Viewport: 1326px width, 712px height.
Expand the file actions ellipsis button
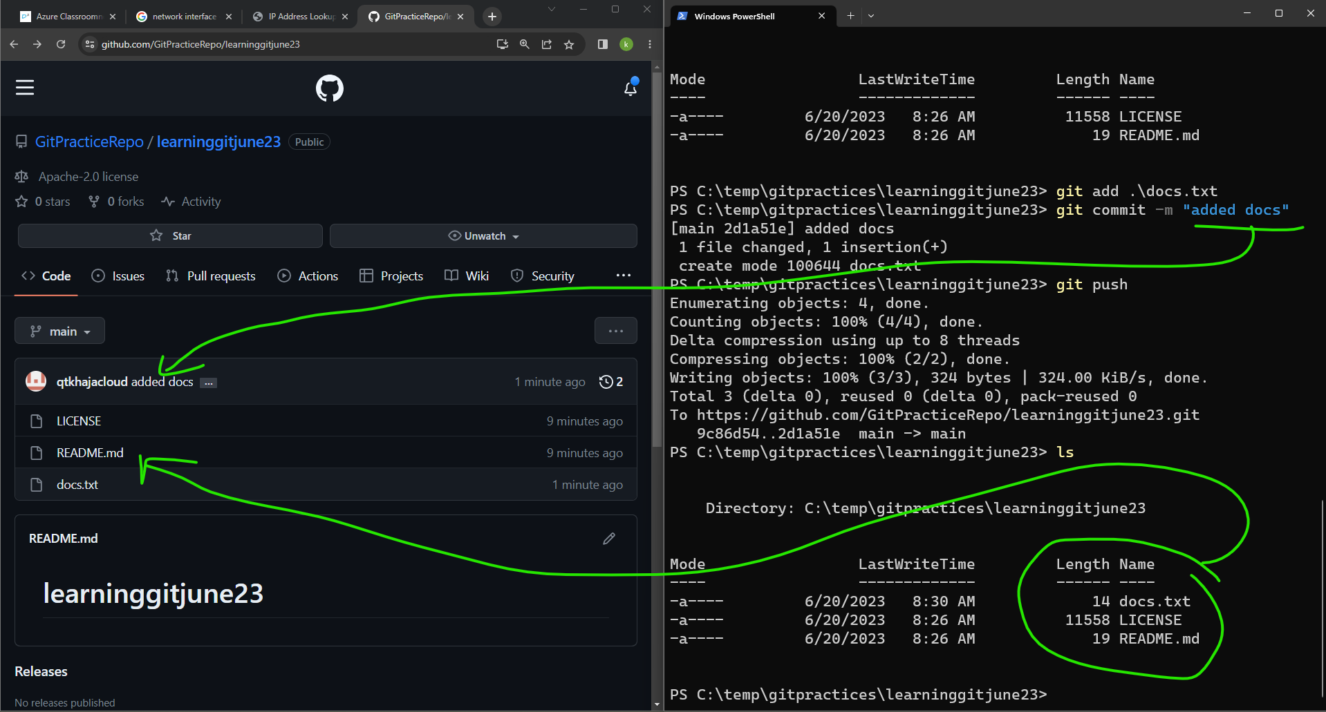click(616, 331)
